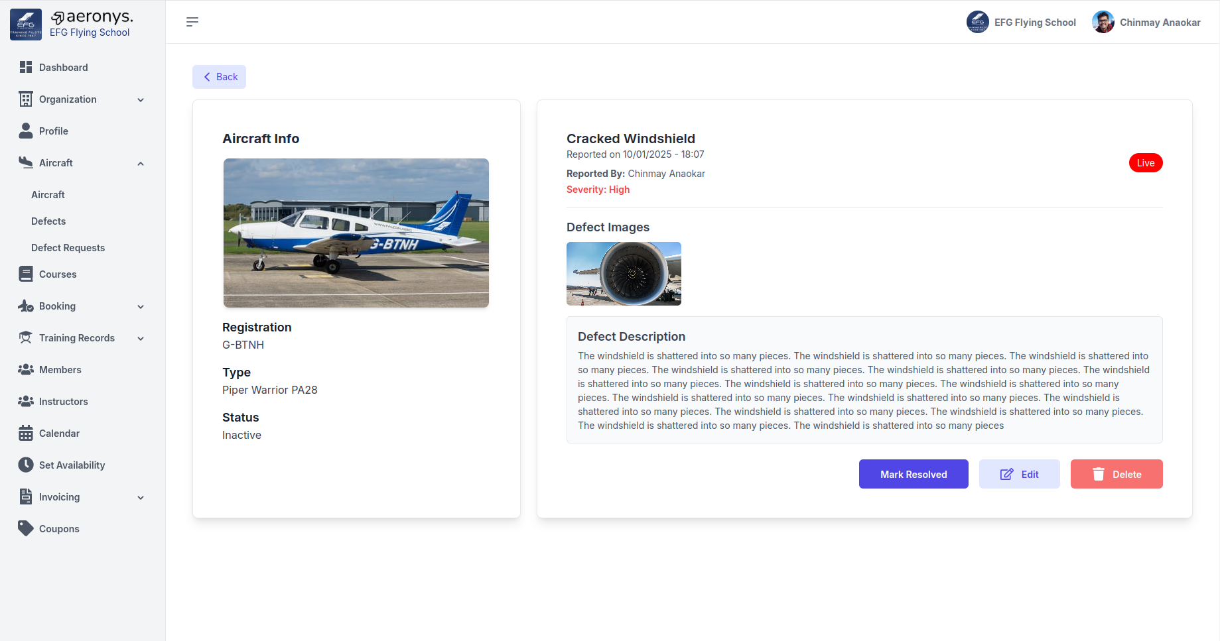This screenshot has height=641, width=1220.
Task: Open Calendar via its calendar icon
Action: click(x=26, y=433)
